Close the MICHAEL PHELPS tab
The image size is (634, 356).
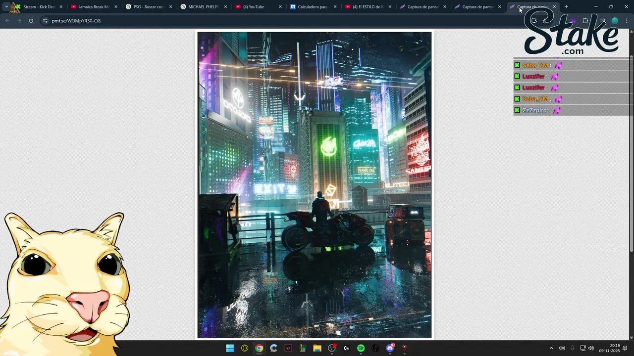pyautogui.click(x=225, y=7)
